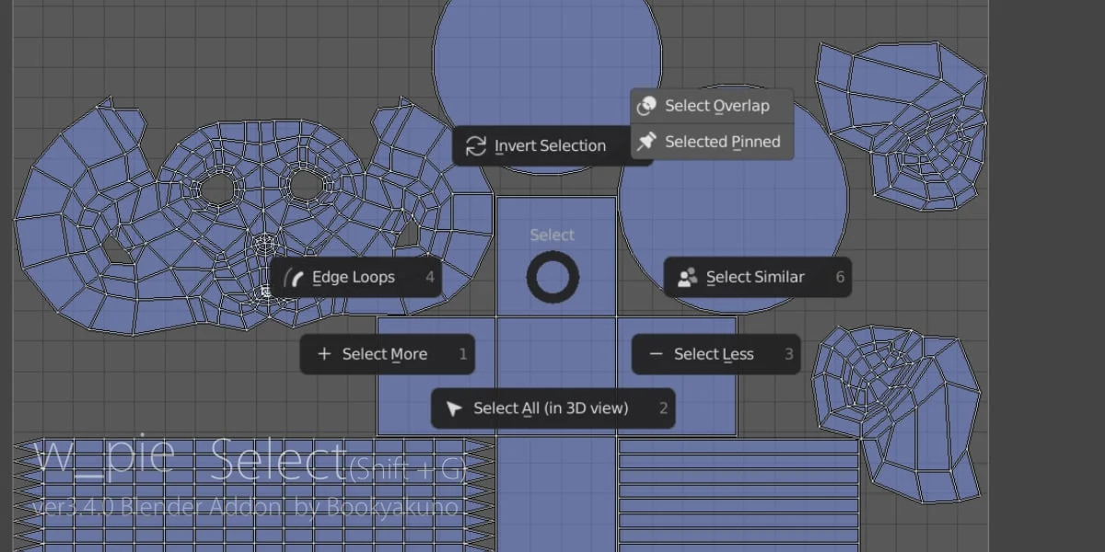Click the people icon next to Select Similar
1105x552 pixels.
[686, 276]
